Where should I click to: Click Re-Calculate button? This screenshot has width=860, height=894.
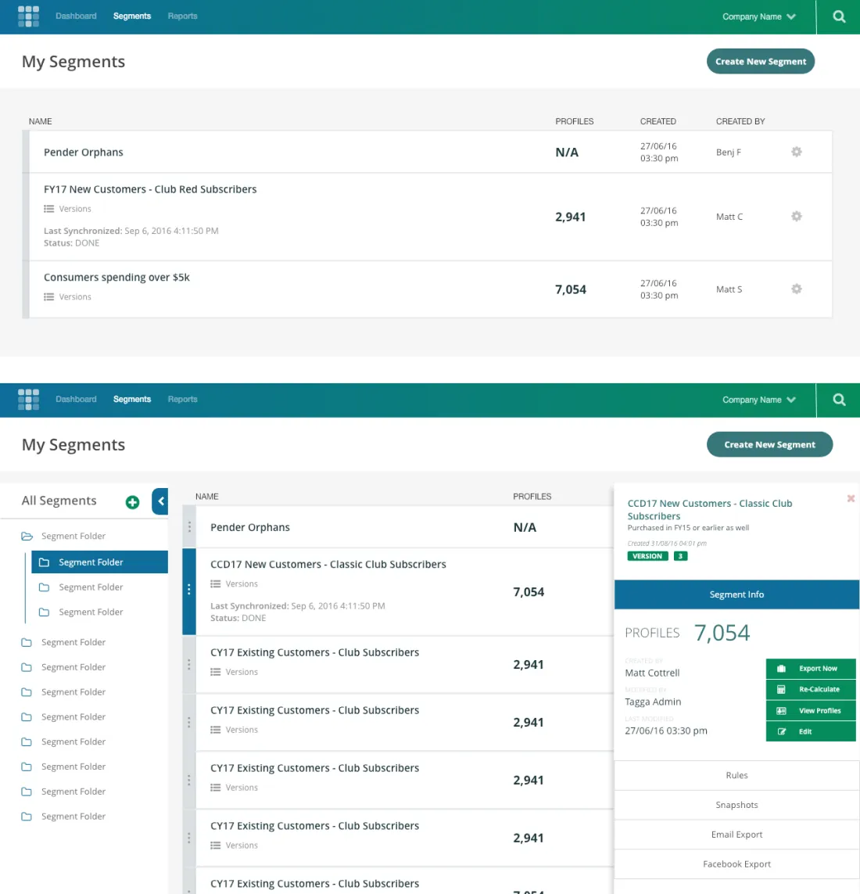point(811,689)
